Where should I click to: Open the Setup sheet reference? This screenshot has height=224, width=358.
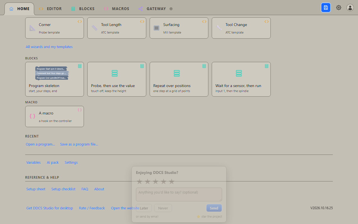click(x=36, y=189)
